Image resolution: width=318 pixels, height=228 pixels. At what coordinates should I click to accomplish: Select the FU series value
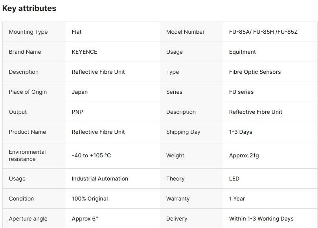click(x=241, y=92)
